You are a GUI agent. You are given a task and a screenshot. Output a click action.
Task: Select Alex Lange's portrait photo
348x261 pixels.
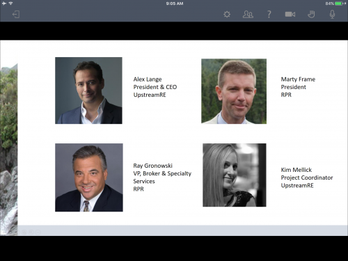pos(88,90)
